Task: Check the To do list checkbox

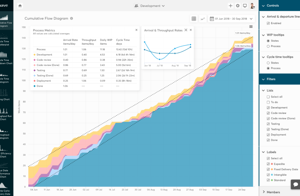Action: [x=268, y=102]
